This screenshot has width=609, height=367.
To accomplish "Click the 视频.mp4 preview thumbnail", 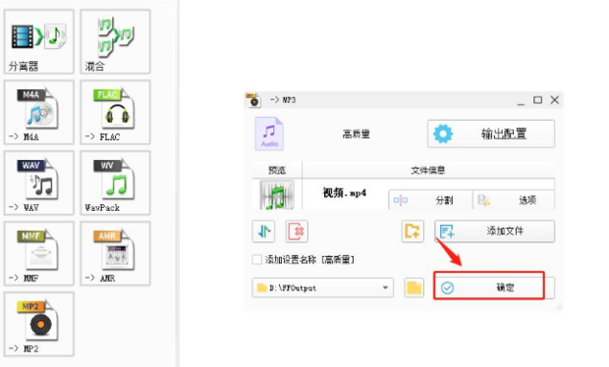I will 277,194.
